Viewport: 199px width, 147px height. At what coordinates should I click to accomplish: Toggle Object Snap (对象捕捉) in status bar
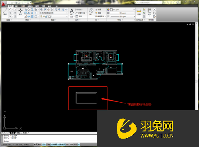(54, 145)
